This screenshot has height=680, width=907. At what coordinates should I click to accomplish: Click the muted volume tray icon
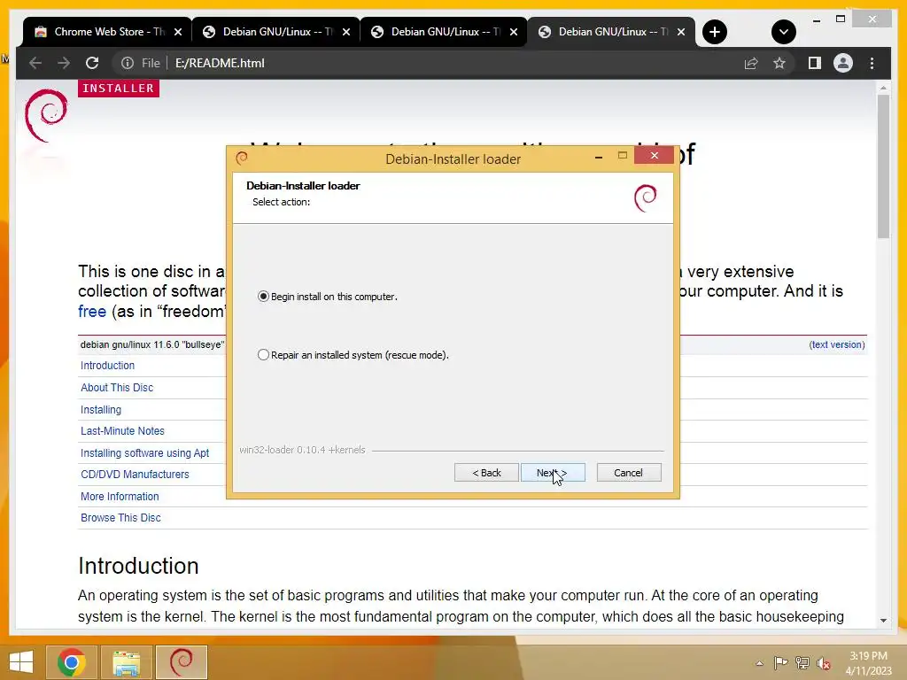point(823,662)
